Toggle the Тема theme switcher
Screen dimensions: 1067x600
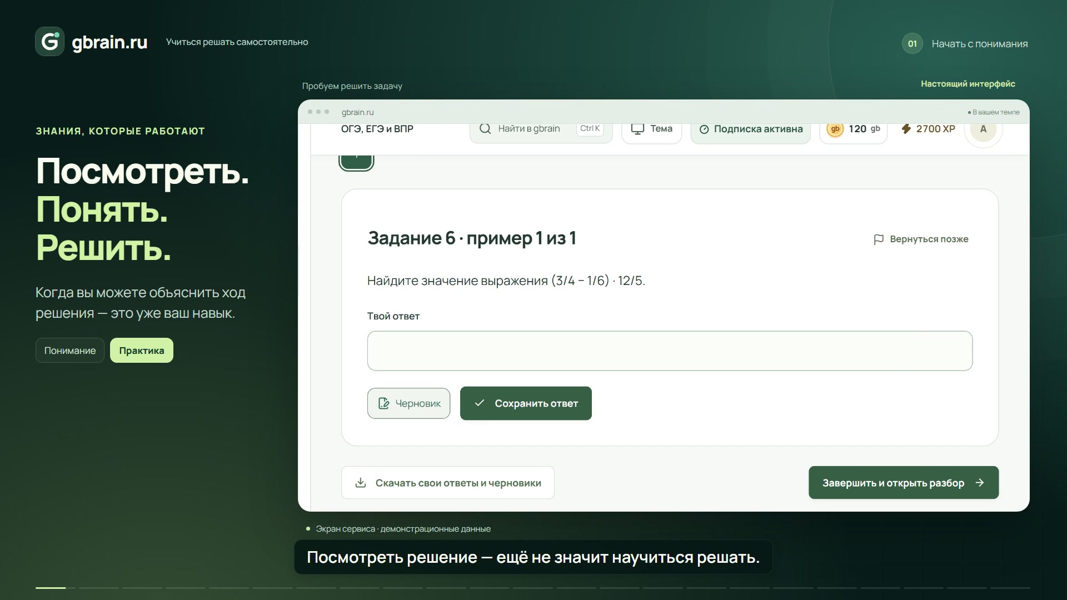(651, 129)
